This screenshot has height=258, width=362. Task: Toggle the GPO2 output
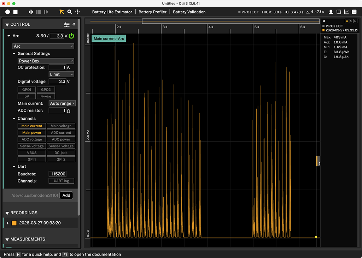(46, 89)
